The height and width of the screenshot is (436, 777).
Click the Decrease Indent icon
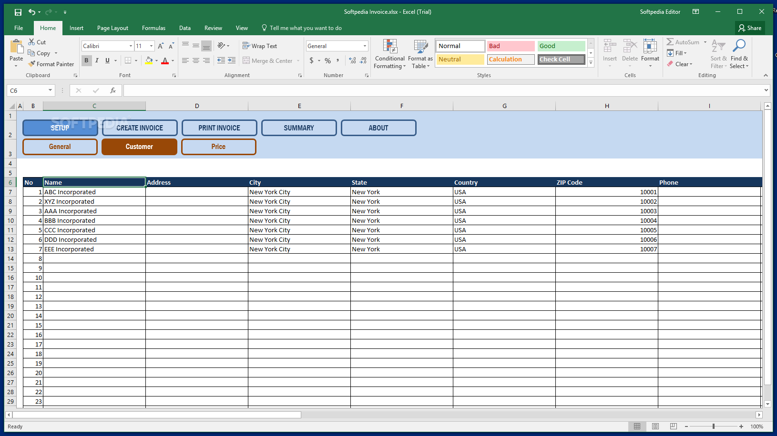pos(221,60)
